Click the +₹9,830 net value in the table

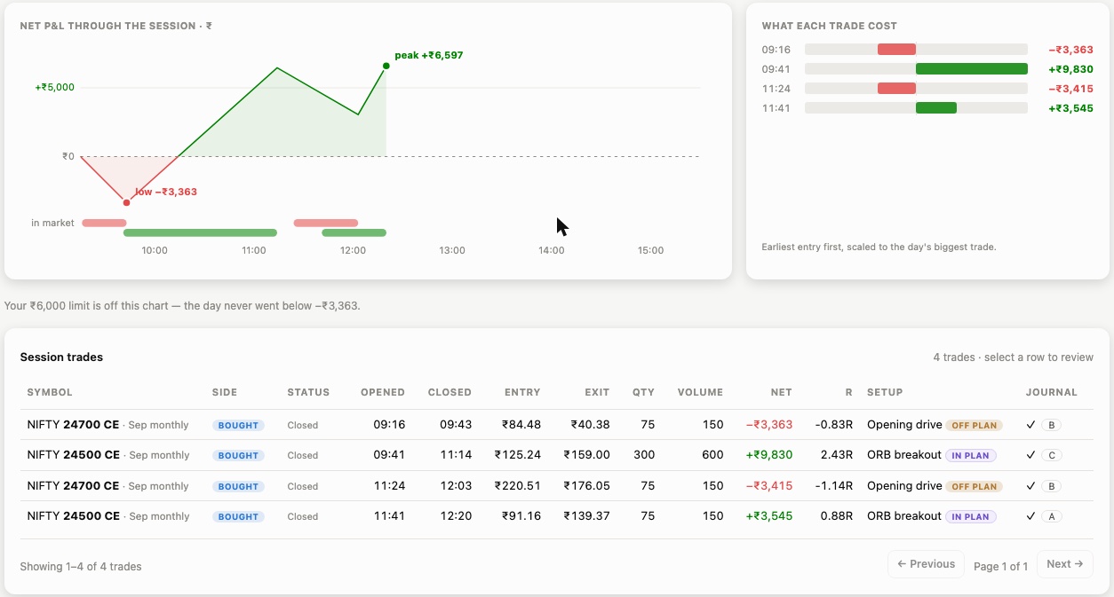tap(769, 455)
